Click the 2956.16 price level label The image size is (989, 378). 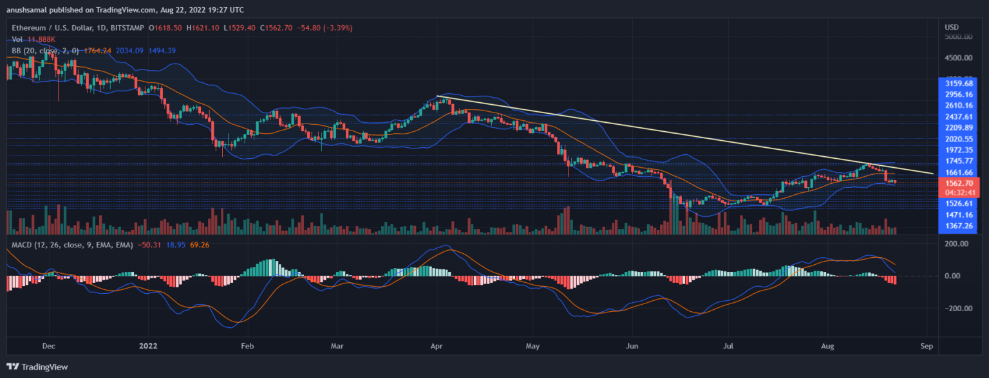(x=959, y=94)
